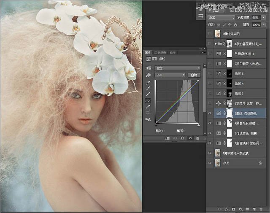This screenshot has height=213, width=270.
Task: Switch to the 历史记录 (History) tab
Action: (160, 52)
